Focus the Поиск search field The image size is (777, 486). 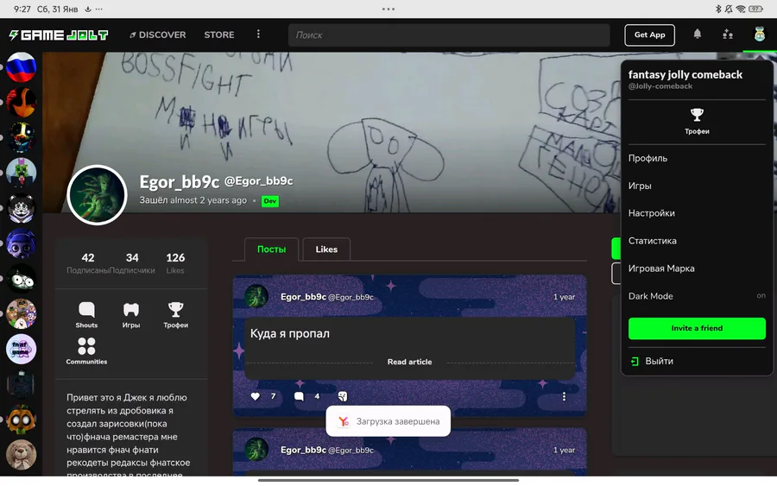[449, 35]
